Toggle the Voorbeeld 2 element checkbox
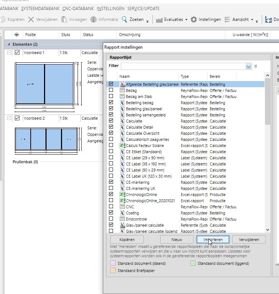Viewport: 279px width, 294px height. click(x=17, y=118)
